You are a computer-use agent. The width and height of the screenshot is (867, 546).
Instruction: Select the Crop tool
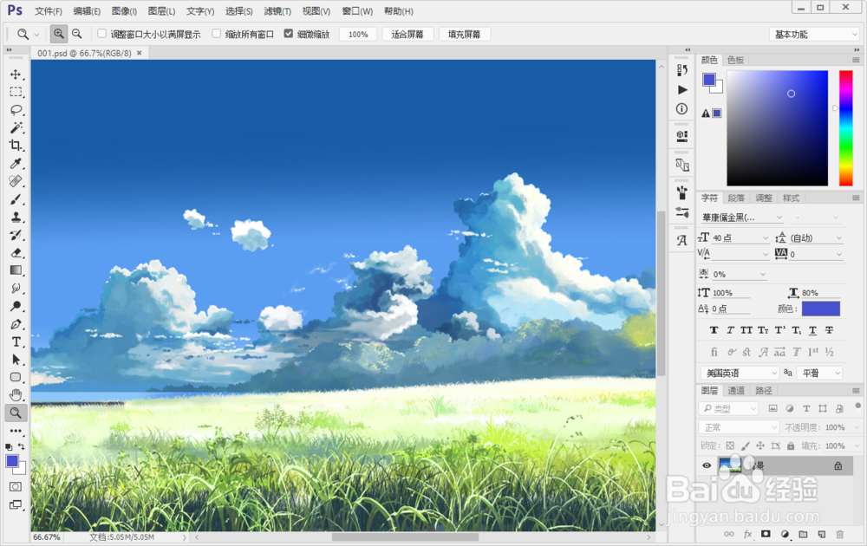pos(16,146)
